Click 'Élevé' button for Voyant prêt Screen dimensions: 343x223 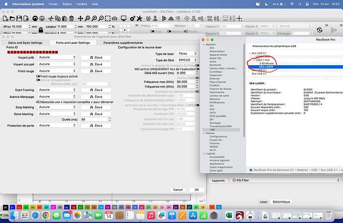[x=96, y=58]
